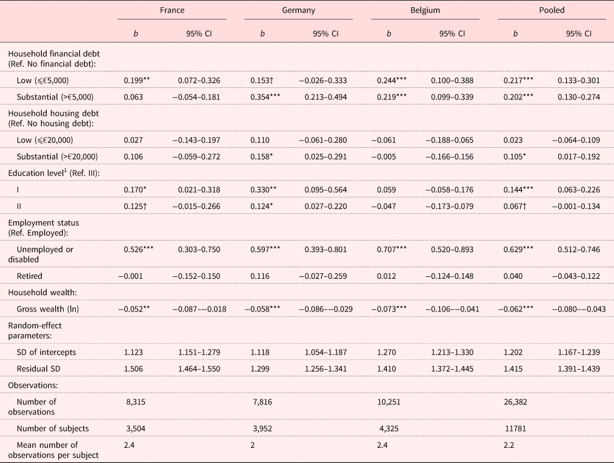Click the Gross wealth (ln) row label

[48, 309]
